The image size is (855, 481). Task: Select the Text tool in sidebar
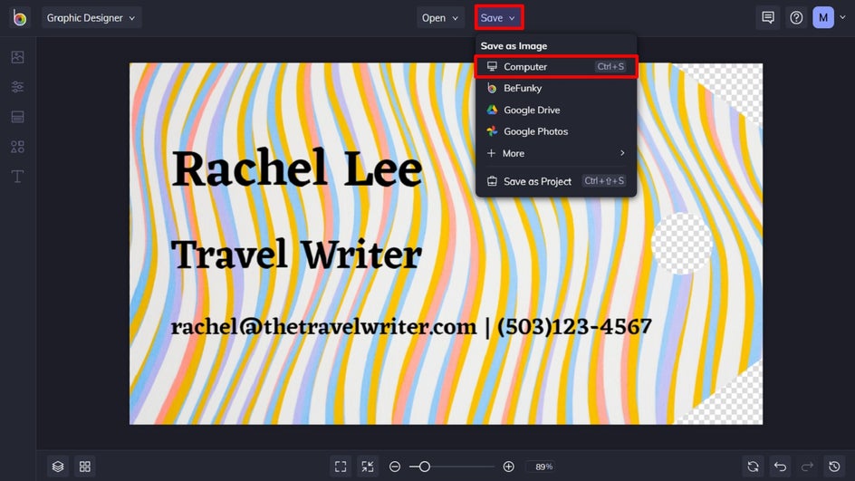17,177
